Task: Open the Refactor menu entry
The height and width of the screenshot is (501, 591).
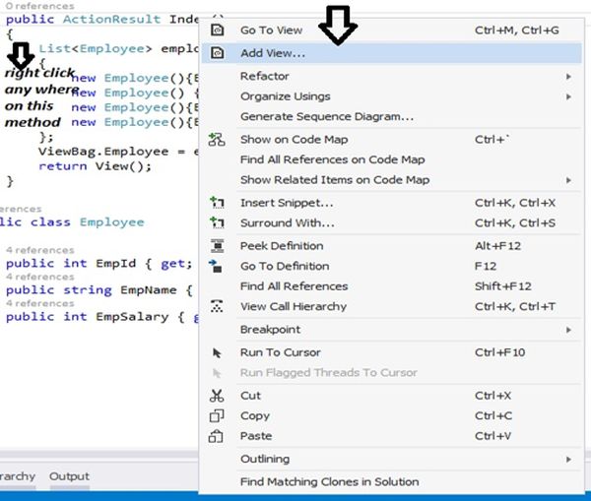Action: click(x=391, y=77)
